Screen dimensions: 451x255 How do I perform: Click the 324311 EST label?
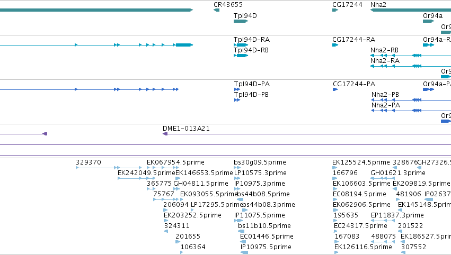[x=177, y=226]
